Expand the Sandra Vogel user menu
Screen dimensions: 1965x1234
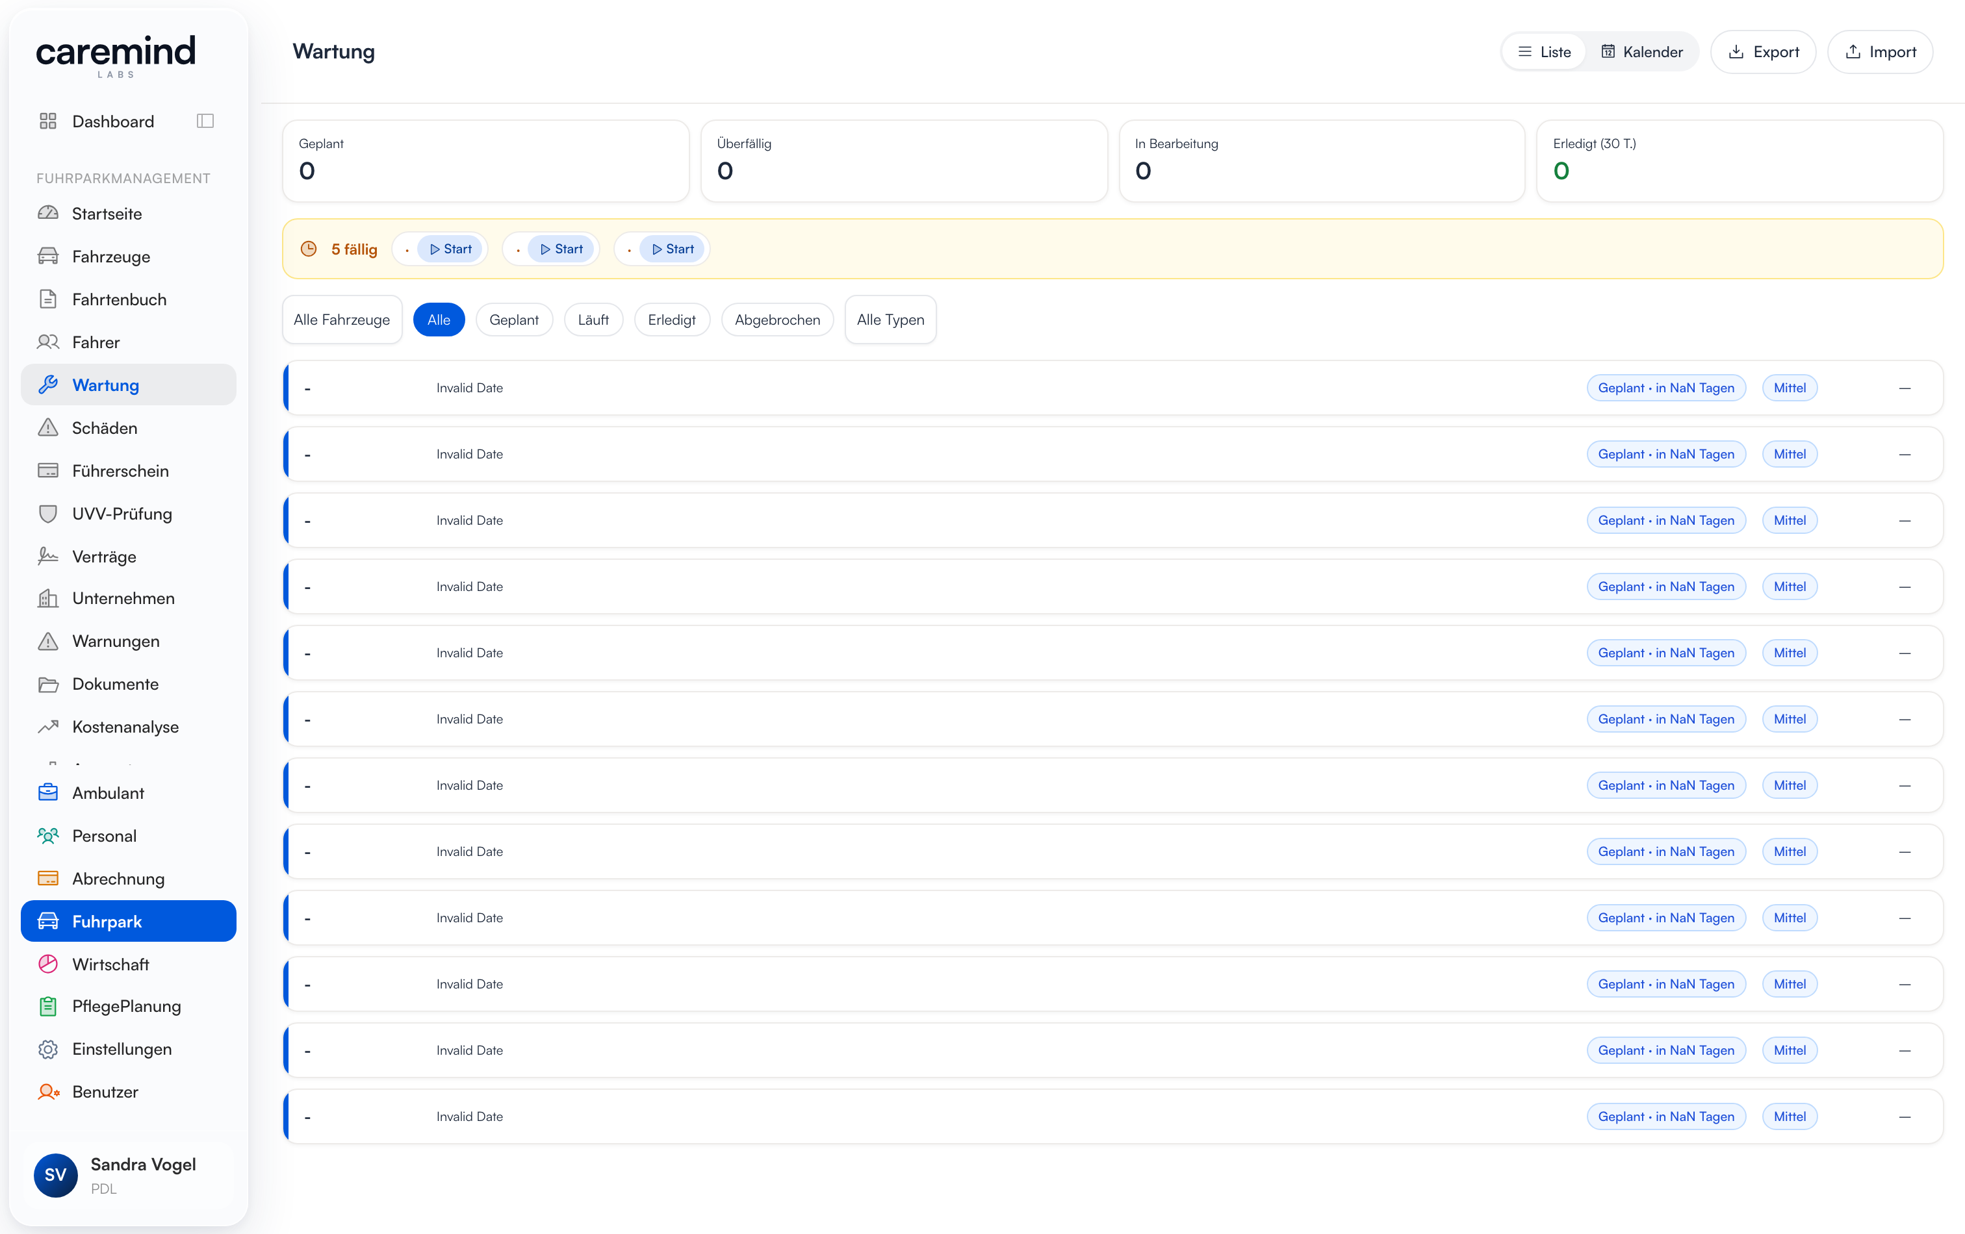click(x=129, y=1176)
